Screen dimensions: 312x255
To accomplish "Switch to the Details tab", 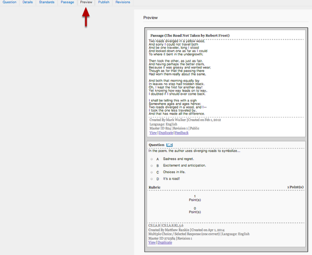I will coord(28,2).
